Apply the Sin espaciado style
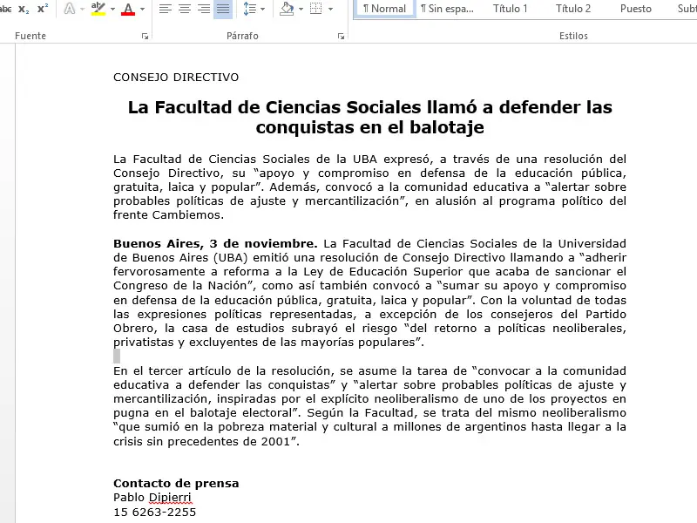 [448, 9]
